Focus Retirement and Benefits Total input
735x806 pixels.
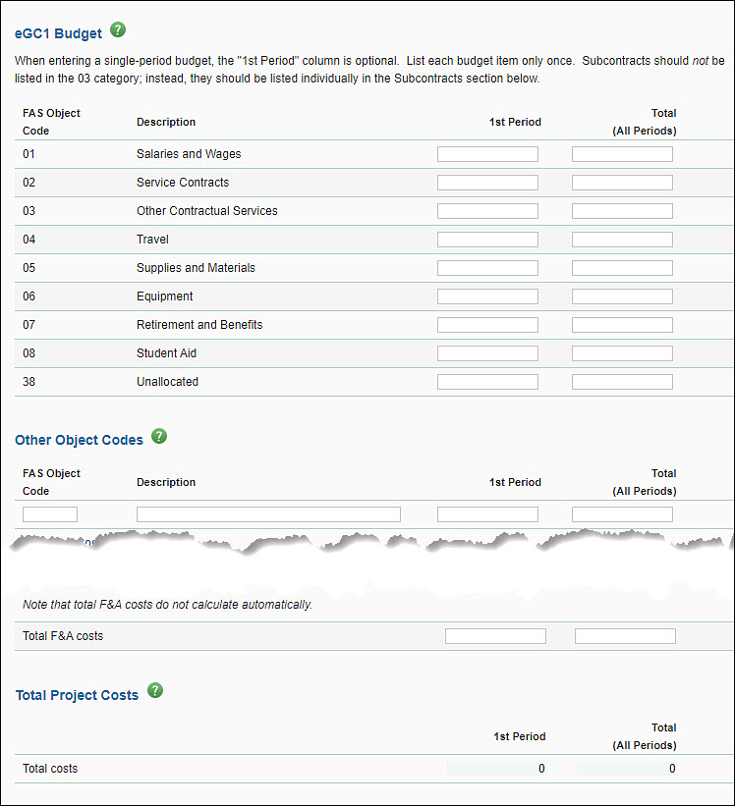[x=622, y=325]
